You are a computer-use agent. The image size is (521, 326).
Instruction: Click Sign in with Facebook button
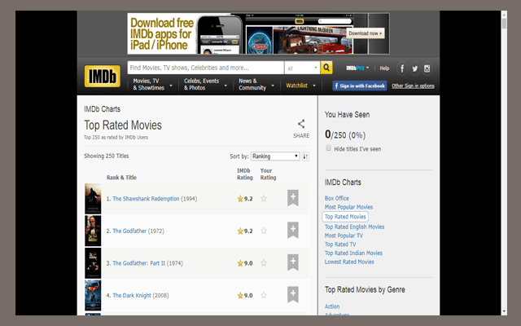click(x=358, y=86)
